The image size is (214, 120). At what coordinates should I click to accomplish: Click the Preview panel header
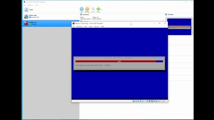[x=171, y=14]
